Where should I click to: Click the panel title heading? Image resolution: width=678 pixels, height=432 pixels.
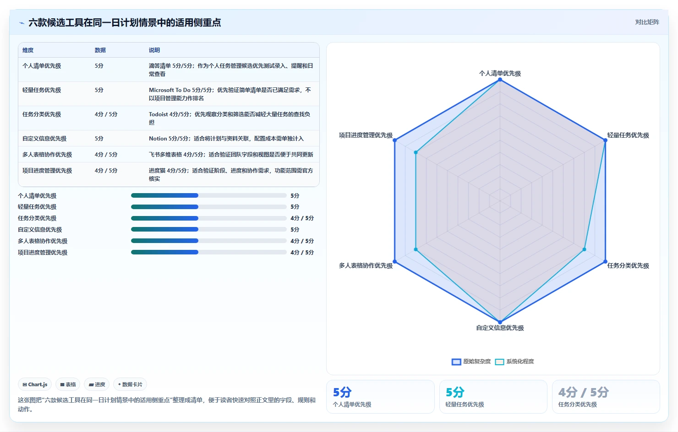point(125,23)
